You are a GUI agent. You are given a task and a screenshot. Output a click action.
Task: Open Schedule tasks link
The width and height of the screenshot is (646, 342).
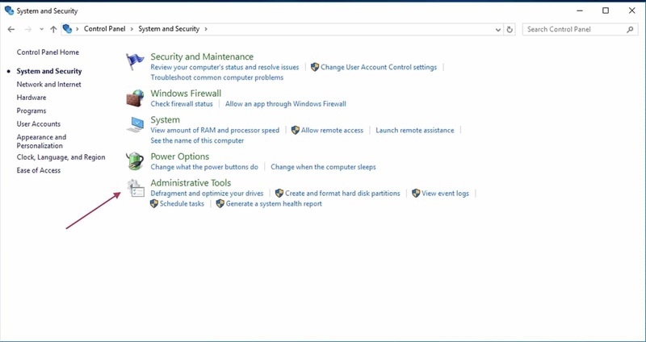pyautogui.click(x=182, y=203)
